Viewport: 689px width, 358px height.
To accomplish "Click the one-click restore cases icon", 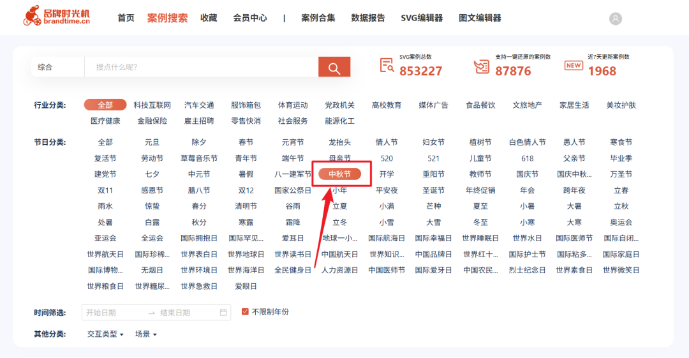I will click(482, 66).
